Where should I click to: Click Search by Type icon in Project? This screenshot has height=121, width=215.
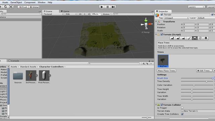143,64
